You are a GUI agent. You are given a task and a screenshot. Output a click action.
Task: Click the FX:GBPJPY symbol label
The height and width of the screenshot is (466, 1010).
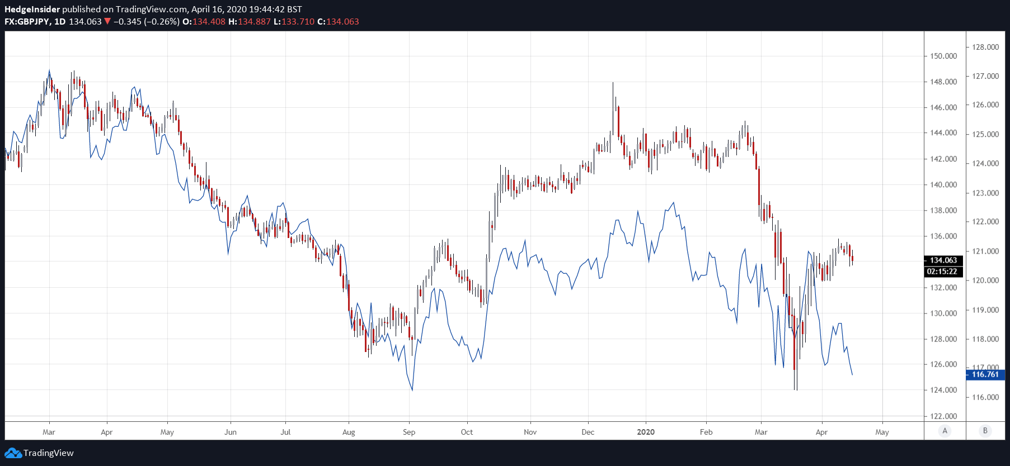(27, 22)
